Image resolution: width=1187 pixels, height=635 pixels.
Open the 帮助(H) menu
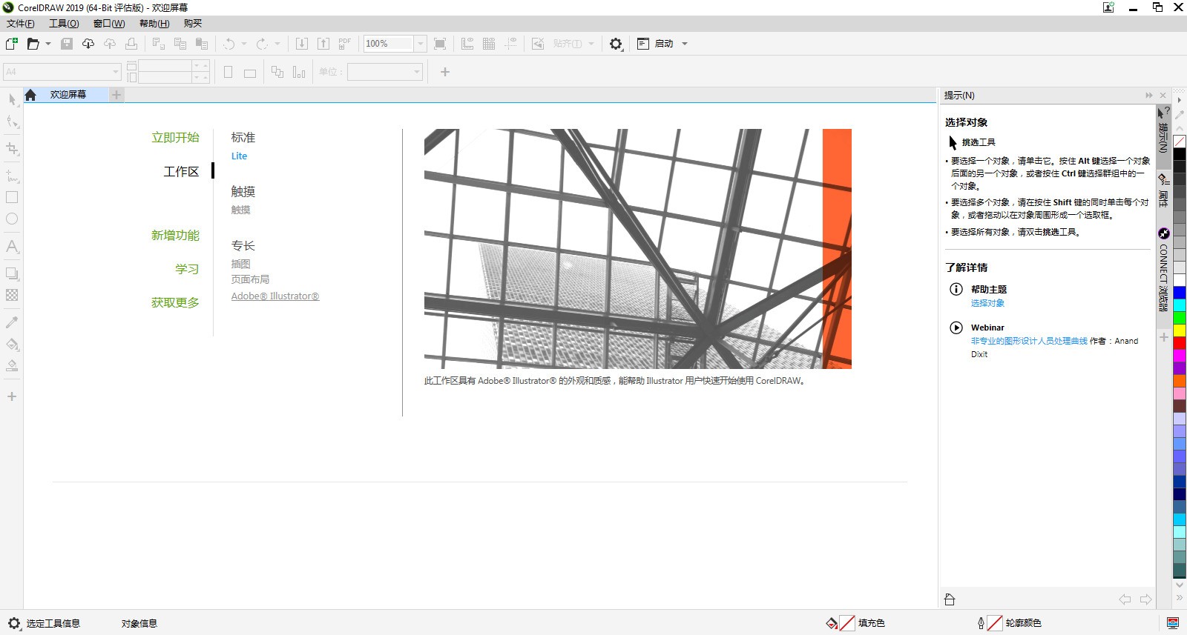tap(154, 24)
